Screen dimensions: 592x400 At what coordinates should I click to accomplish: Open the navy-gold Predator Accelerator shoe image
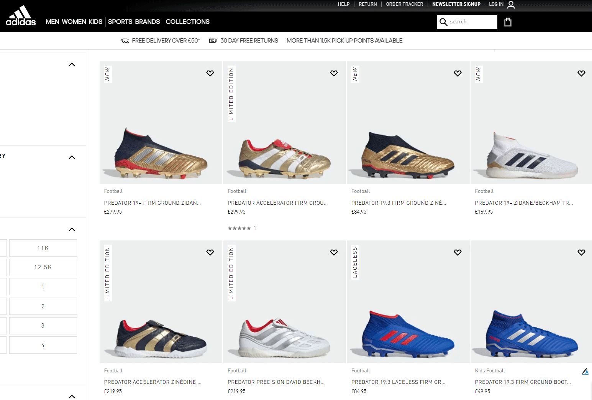point(161,302)
